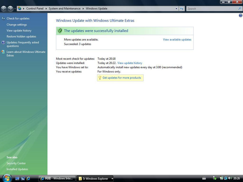243x182 pixels.
Task: Open Learn about Windows Ultimate Extras
Action: (26, 54)
